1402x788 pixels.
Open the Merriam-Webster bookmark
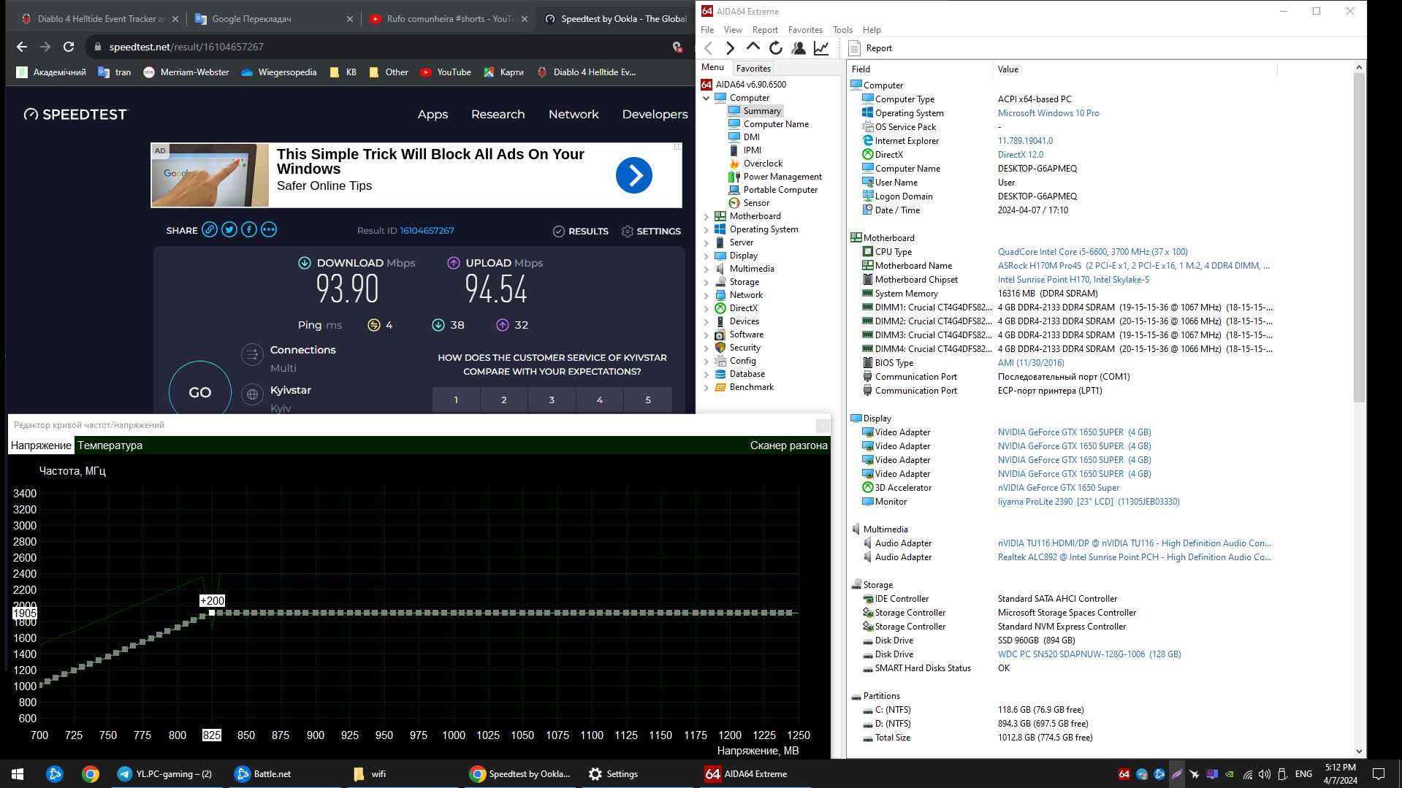[x=186, y=72]
